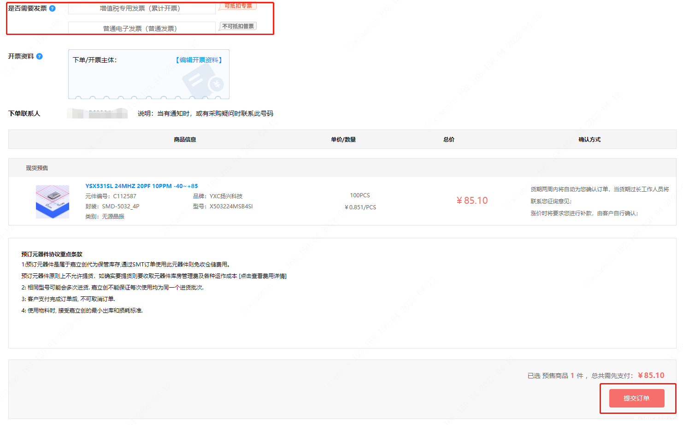
Task: Click the 不可抵扣普票 tag
Action: 238,26
